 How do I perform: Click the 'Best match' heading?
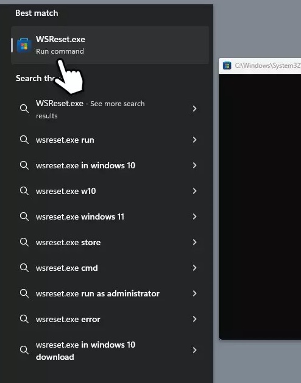(37, 13)
